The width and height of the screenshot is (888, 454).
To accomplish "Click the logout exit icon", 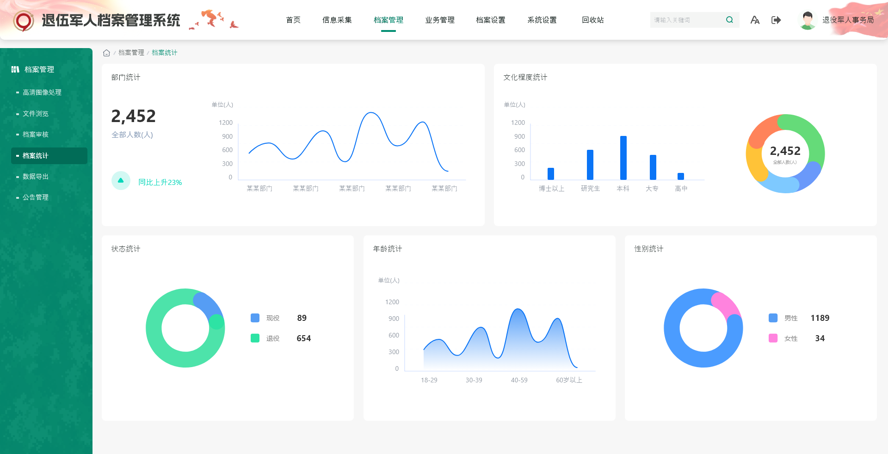I will (776, 20).
